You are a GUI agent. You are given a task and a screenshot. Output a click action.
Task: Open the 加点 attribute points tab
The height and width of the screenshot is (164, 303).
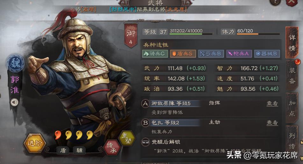(292, 108)
